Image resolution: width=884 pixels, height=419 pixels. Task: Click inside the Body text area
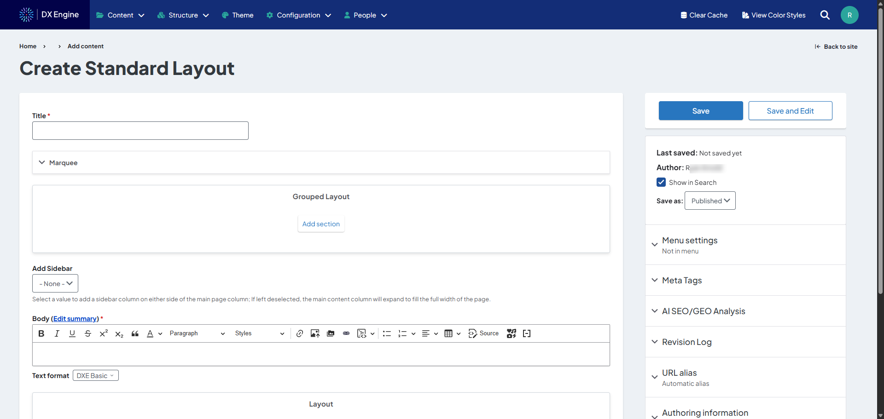[321, 354]
